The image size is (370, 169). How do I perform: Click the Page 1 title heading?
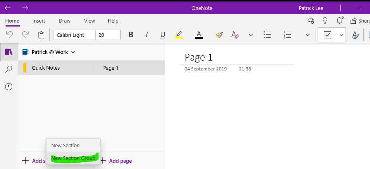[x=198, y=57]
